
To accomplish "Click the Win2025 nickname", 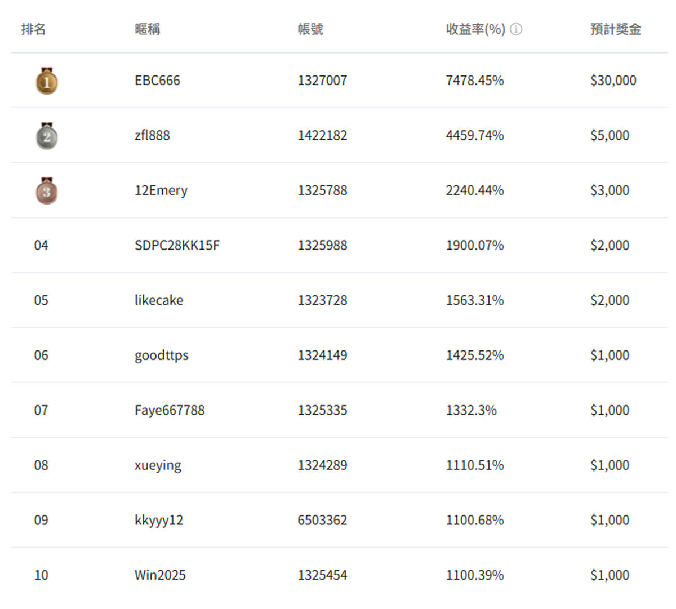I will (x=160, y=575).
